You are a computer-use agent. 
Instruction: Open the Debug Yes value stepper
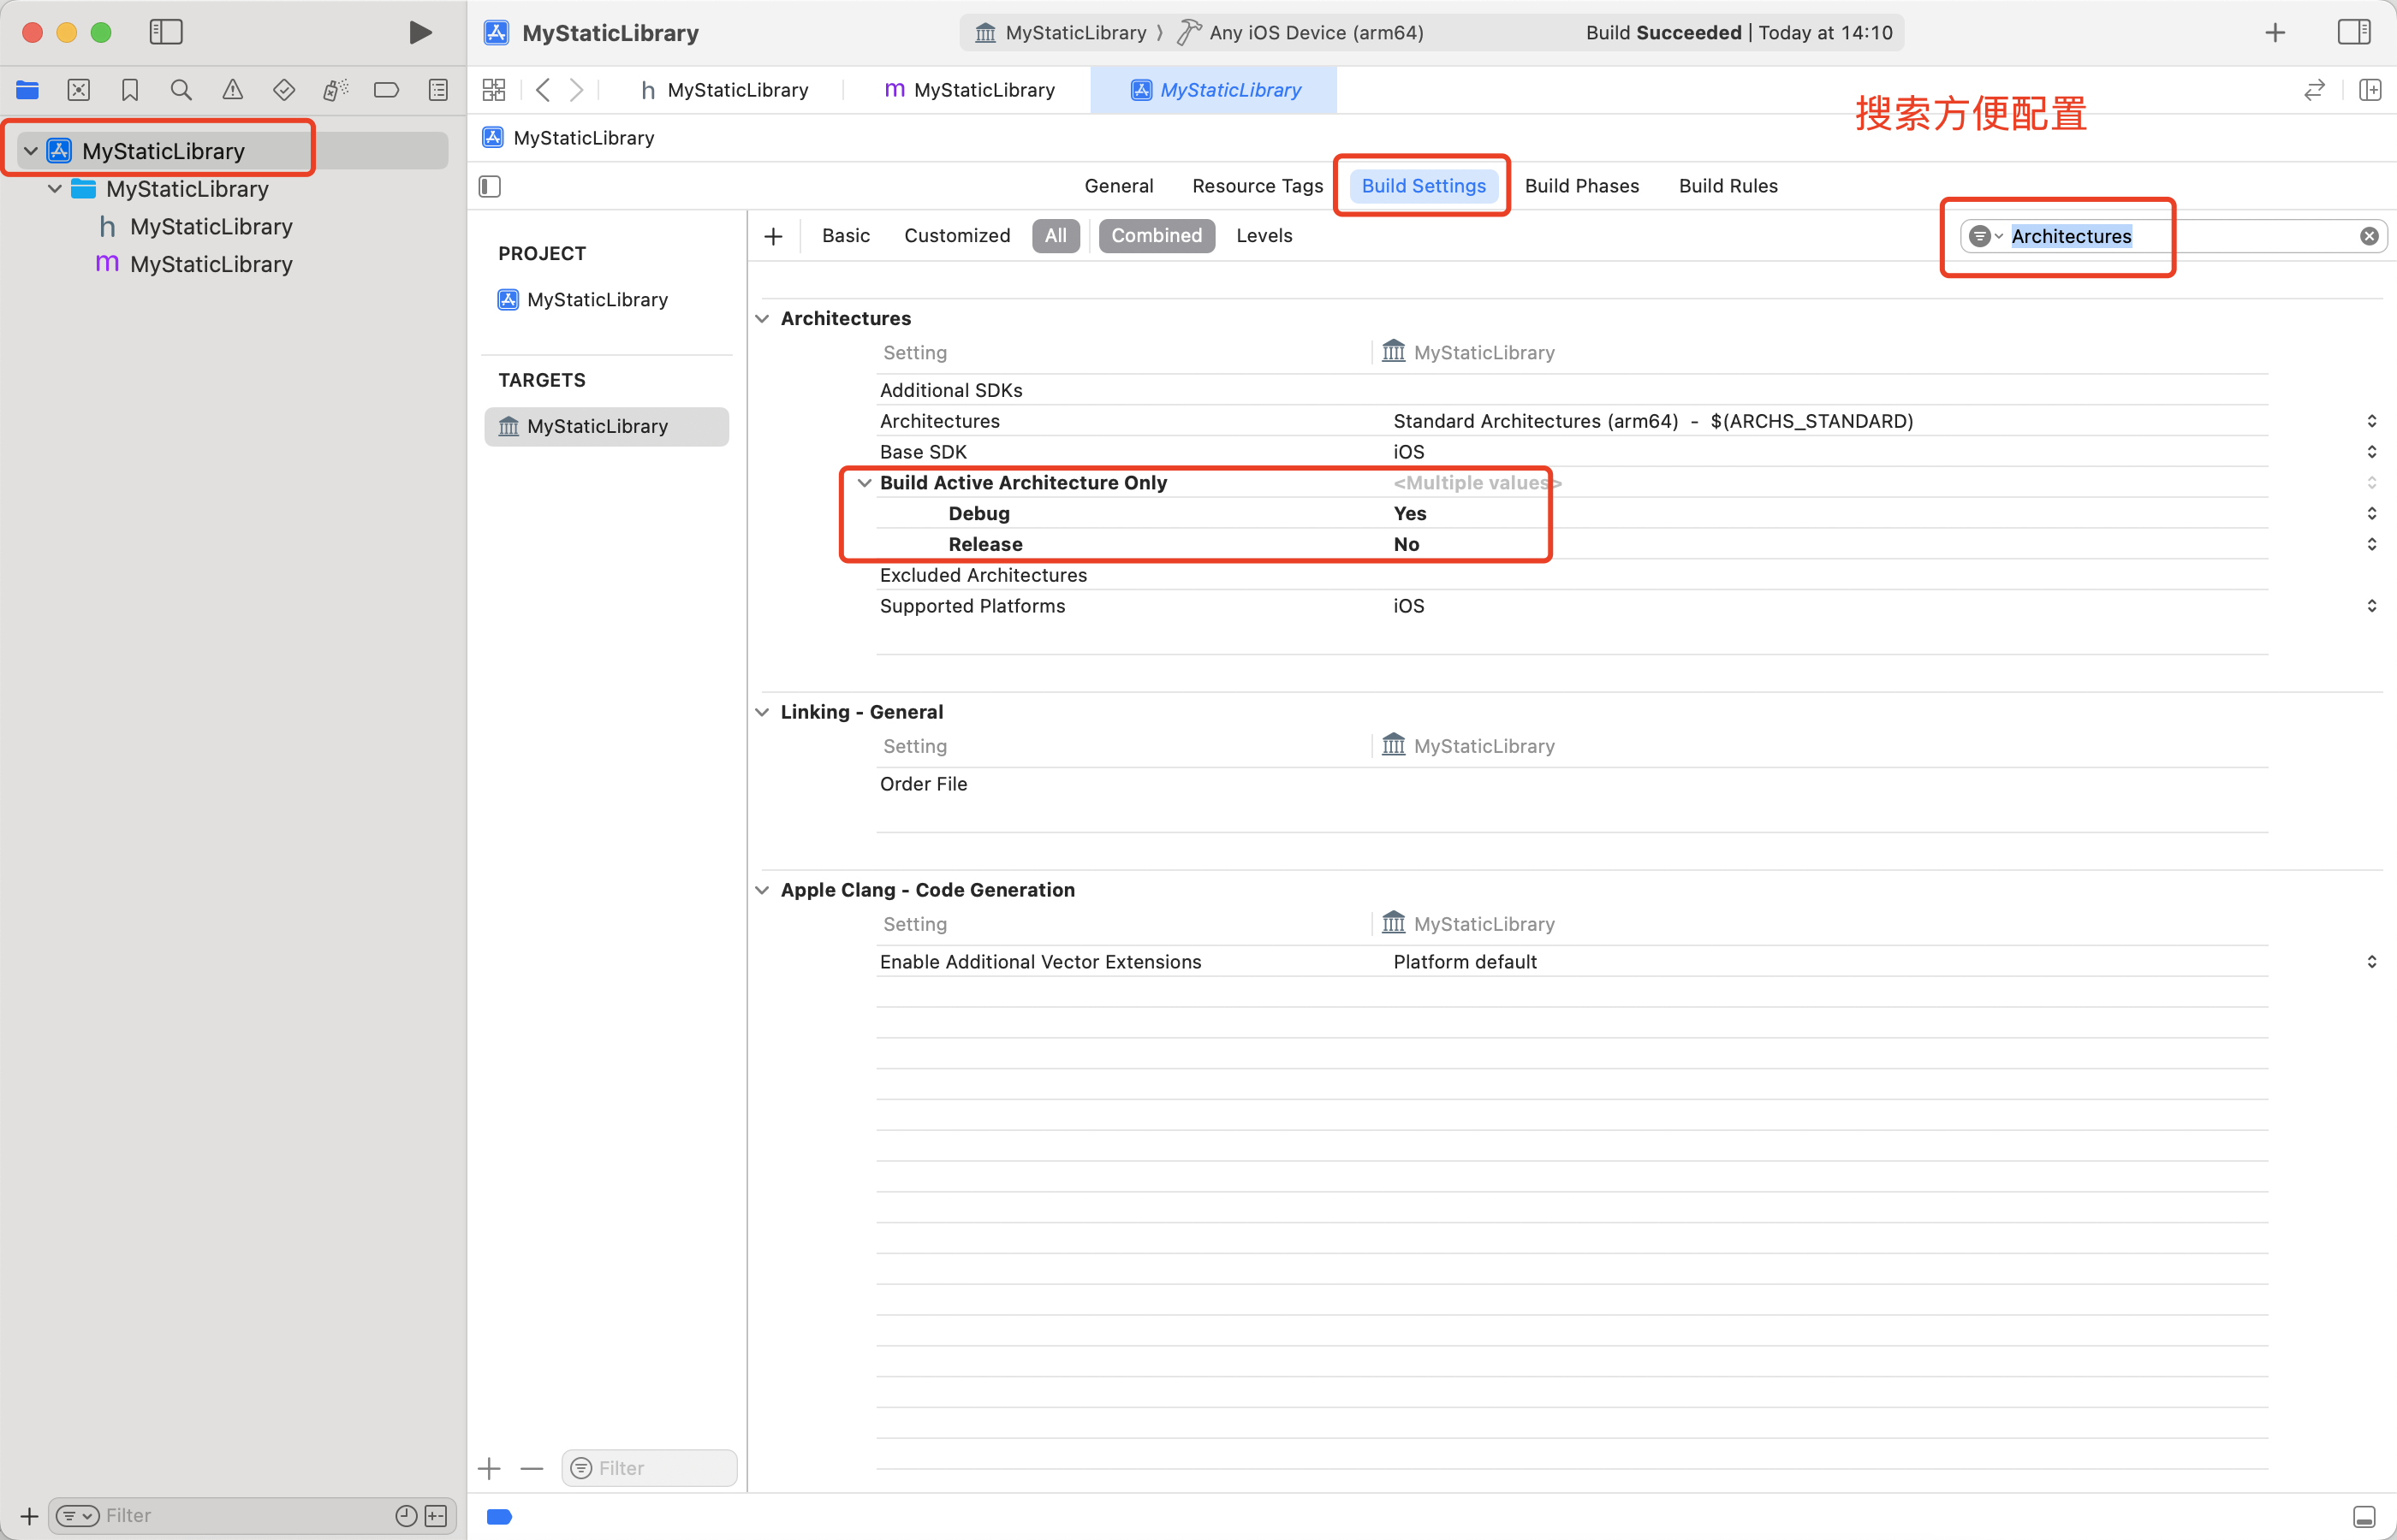click(x=2371, y=514)
